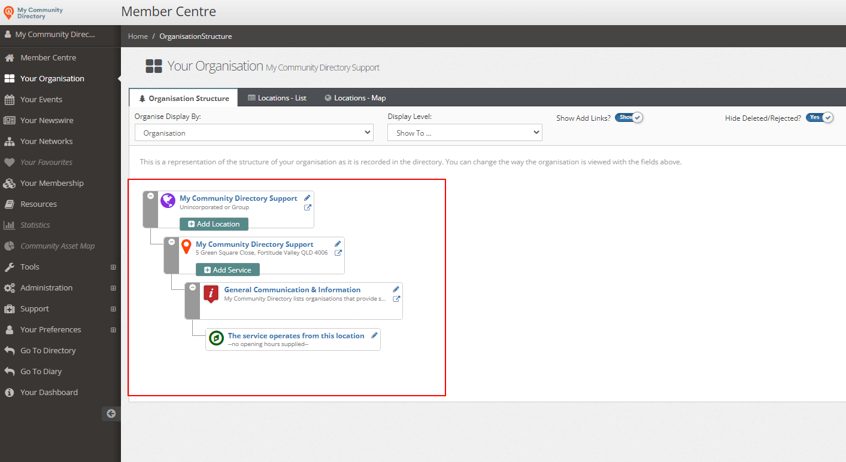This screenshot has height=462, width=846.
Task: Click the Home breadcrumb link
Action: (138, 36)
